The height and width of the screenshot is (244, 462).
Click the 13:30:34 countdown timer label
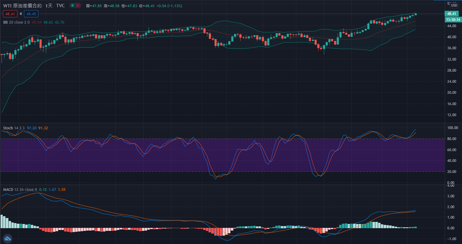453,20
